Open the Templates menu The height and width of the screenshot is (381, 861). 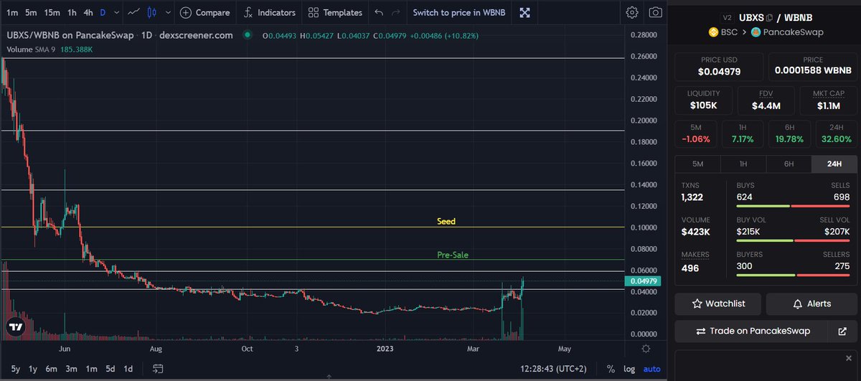pyautogui.click(x=335, y=12)
